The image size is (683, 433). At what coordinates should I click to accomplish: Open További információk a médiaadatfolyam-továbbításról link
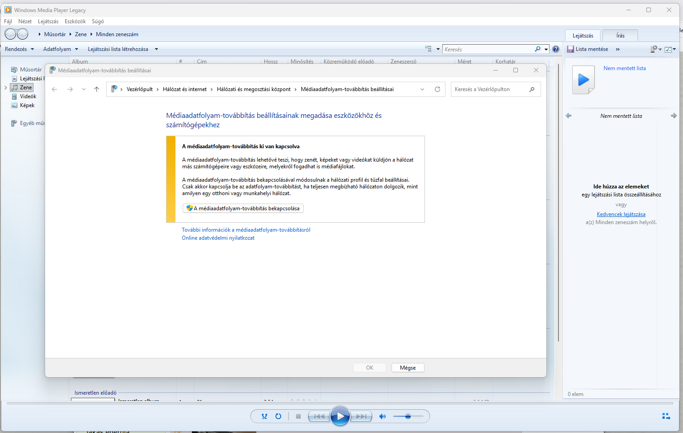(x=246, y=230)
